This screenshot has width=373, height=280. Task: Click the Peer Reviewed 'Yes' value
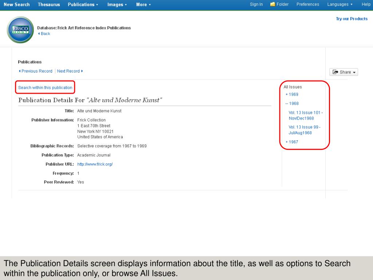81,182
